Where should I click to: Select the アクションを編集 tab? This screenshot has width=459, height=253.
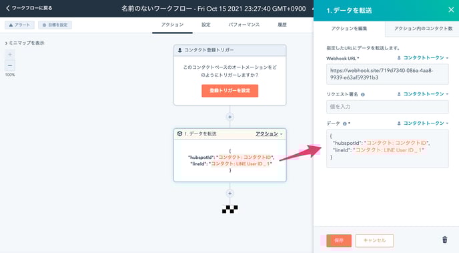click(x=349, y=29)
